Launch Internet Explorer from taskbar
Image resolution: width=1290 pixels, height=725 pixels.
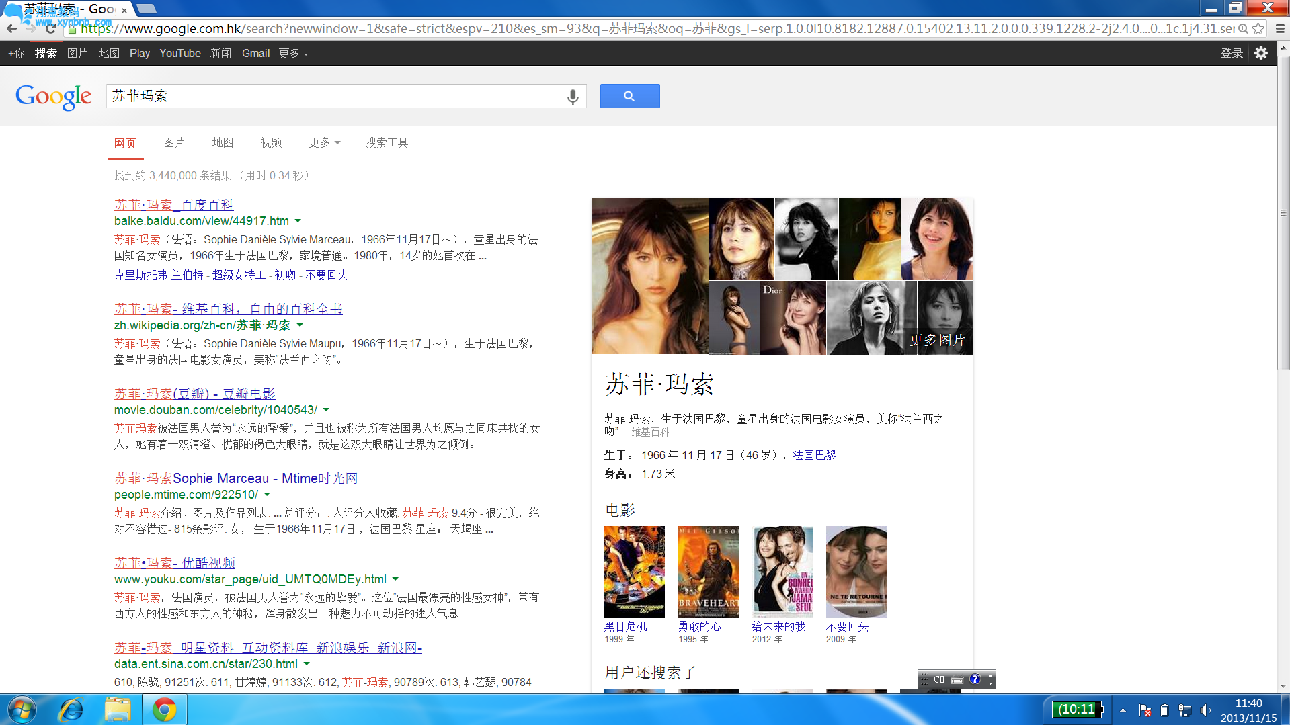click(x=71, y=710)
